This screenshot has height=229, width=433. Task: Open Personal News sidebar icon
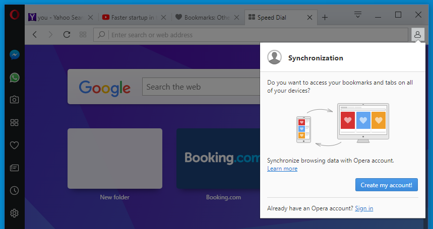(x=15, y=168)
